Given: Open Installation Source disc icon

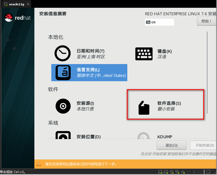Looking at the screenshot, I should click(63, 106).
